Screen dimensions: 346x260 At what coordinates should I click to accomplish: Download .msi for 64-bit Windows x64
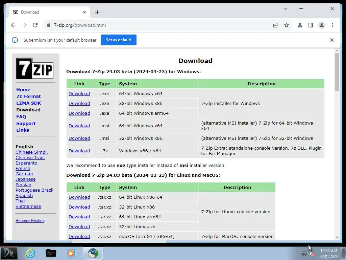(x=79, y=126)
